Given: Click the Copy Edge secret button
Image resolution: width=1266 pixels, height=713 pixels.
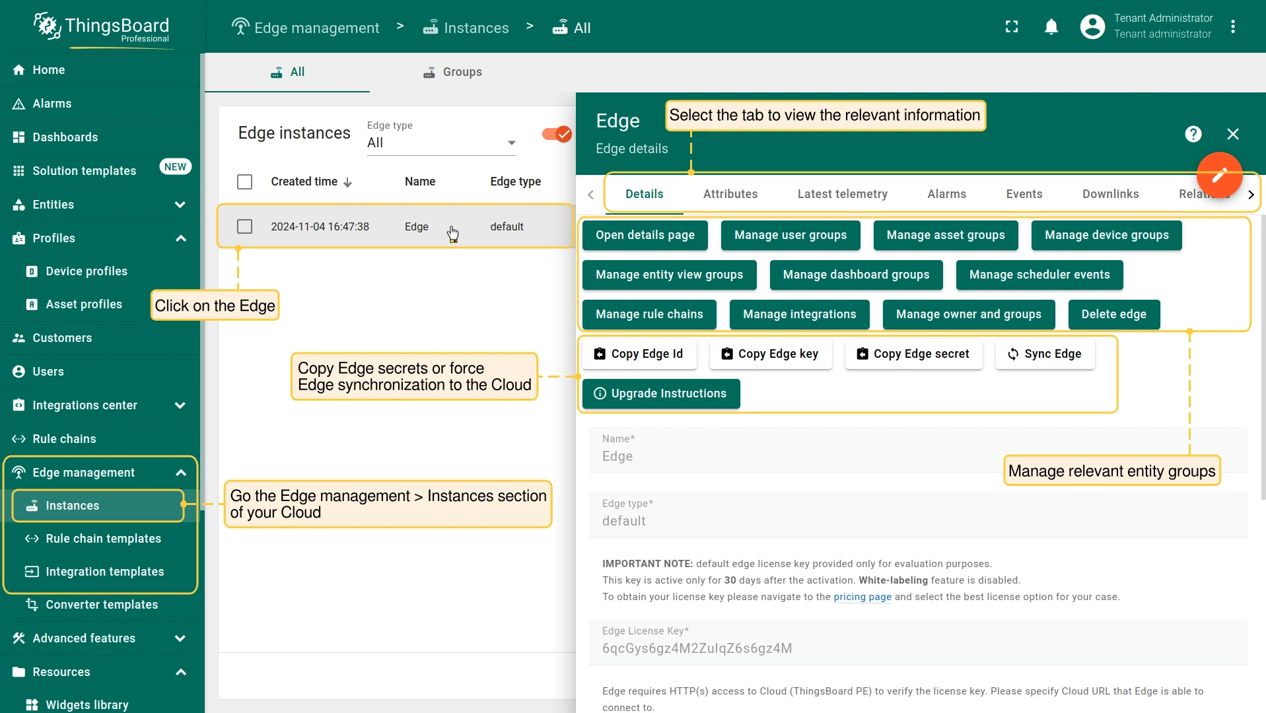Looking at the screenshot, I should tap(913, 354).
